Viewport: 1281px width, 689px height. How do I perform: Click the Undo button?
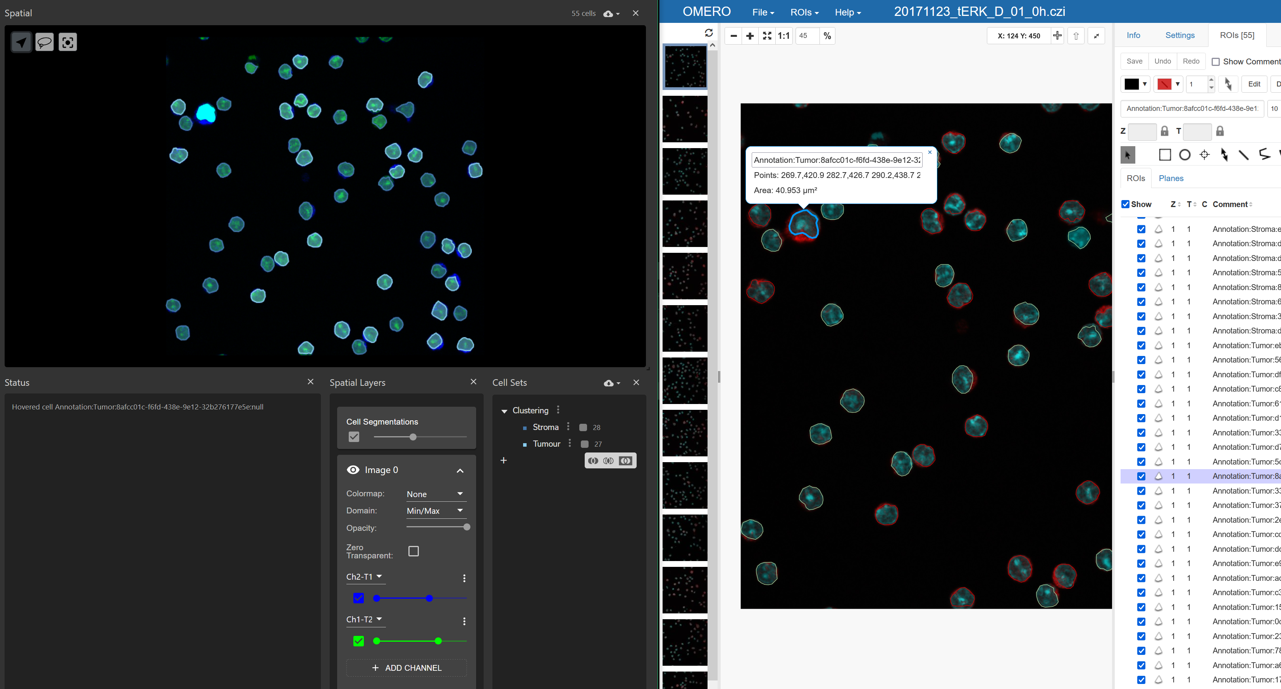[1163, 61]
